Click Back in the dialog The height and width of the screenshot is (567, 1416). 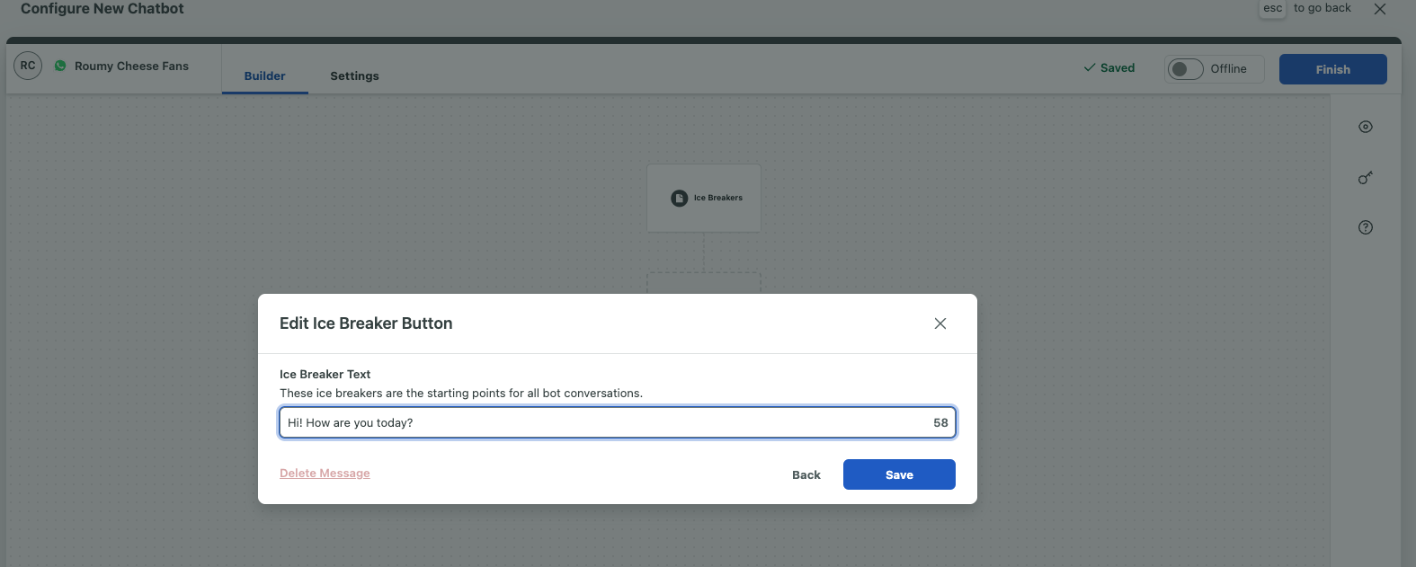(x=806, y=474)
